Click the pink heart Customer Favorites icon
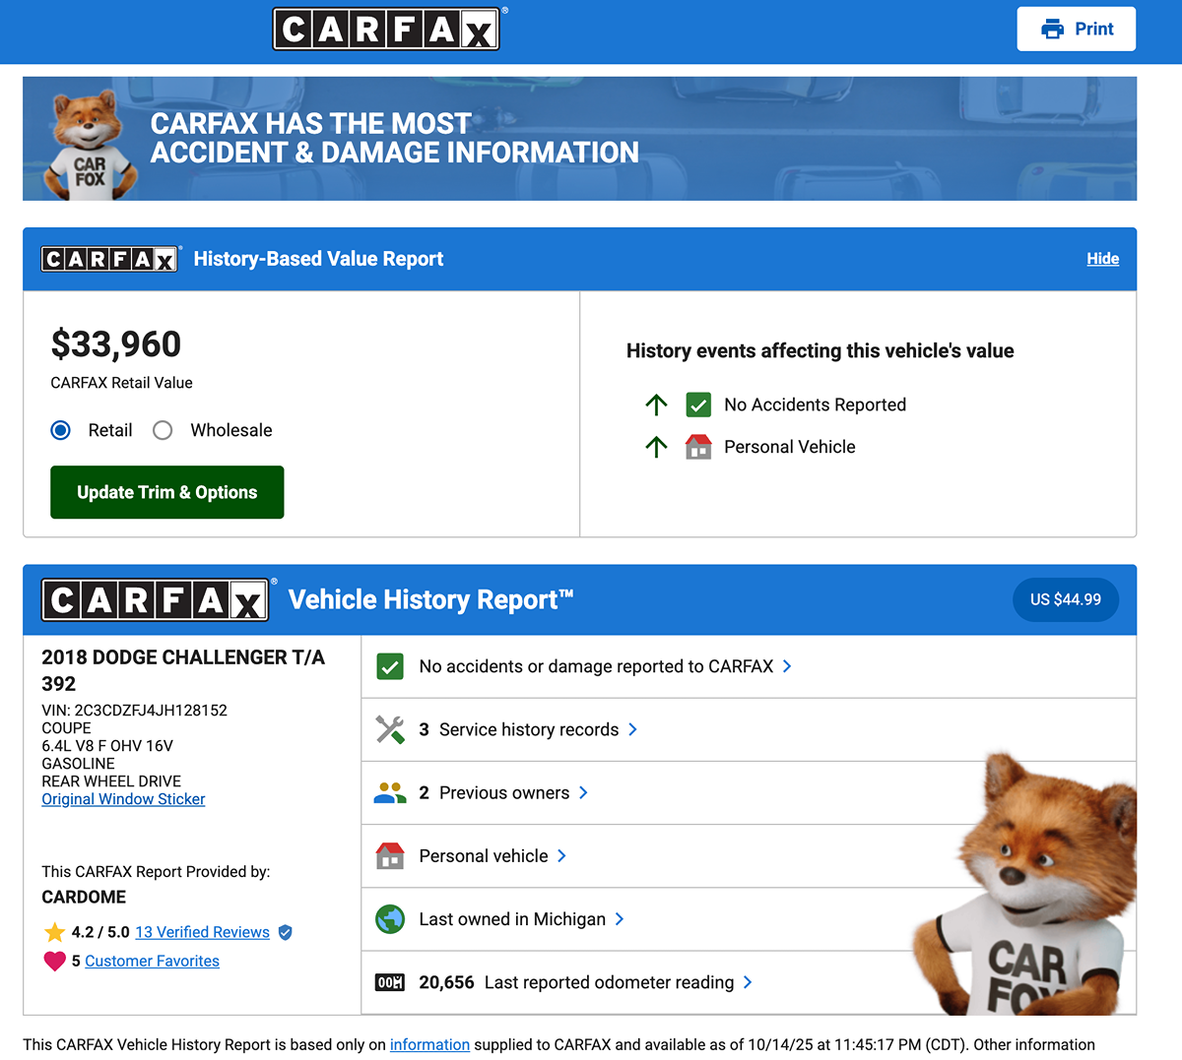Image resolution: width=1182 pixels, height=1060 pixels. coord(54,961)
